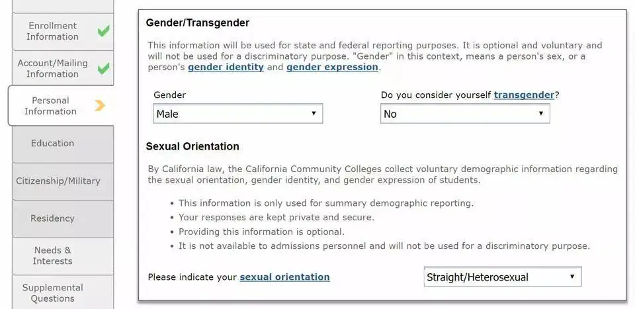
Task: Switch to the Education tab
Action: pyautogui.click(x=52, y=143)
